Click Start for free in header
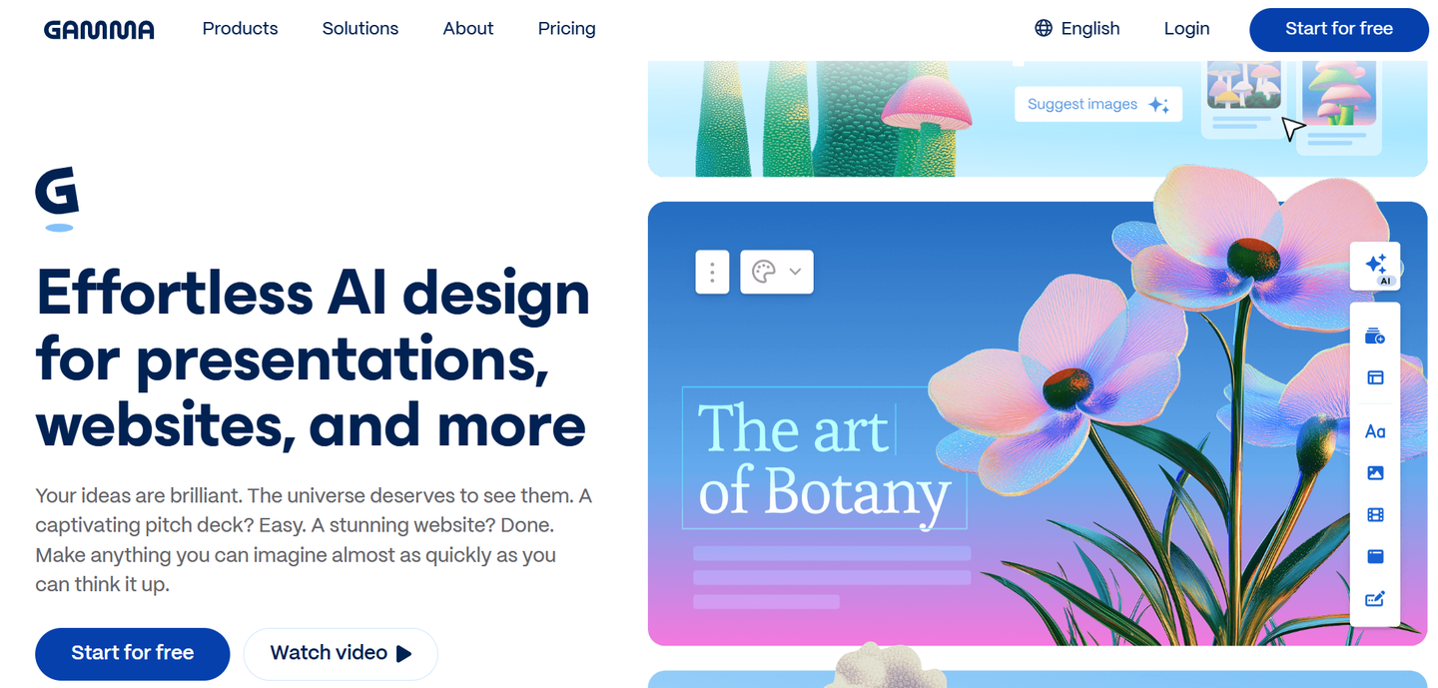The width and height of the screenshot is (1438, 688). (x=1339, y=29)
